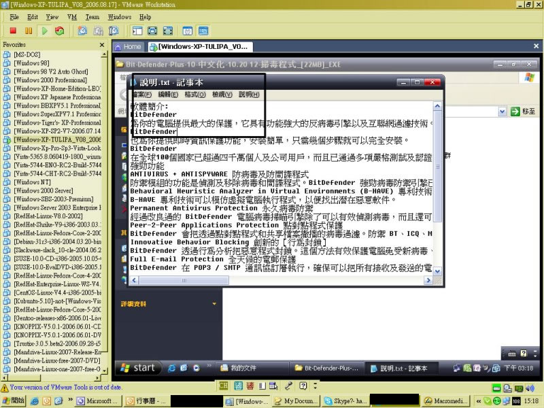Click Notepad horizontal scrollbar left arrow
Viewport: 544px width, 408px height.
[x=134, y=280]
